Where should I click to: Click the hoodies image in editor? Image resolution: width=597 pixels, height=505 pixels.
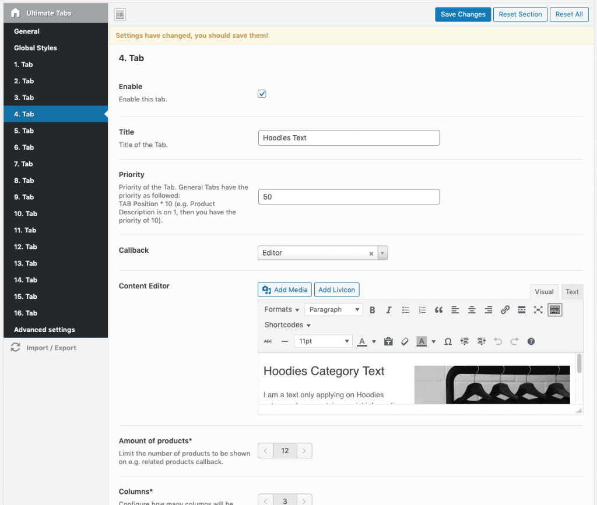492,385
